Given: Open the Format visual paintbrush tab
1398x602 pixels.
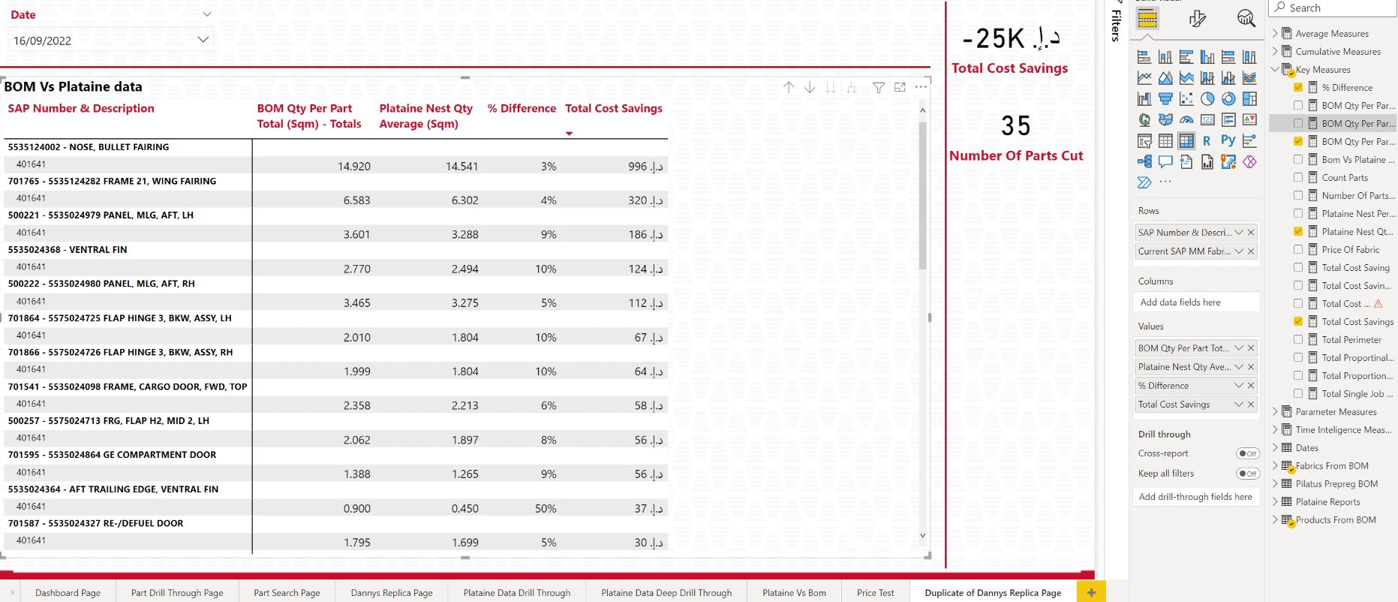Looking at the screenshot, I should (x=1197, y=19).
